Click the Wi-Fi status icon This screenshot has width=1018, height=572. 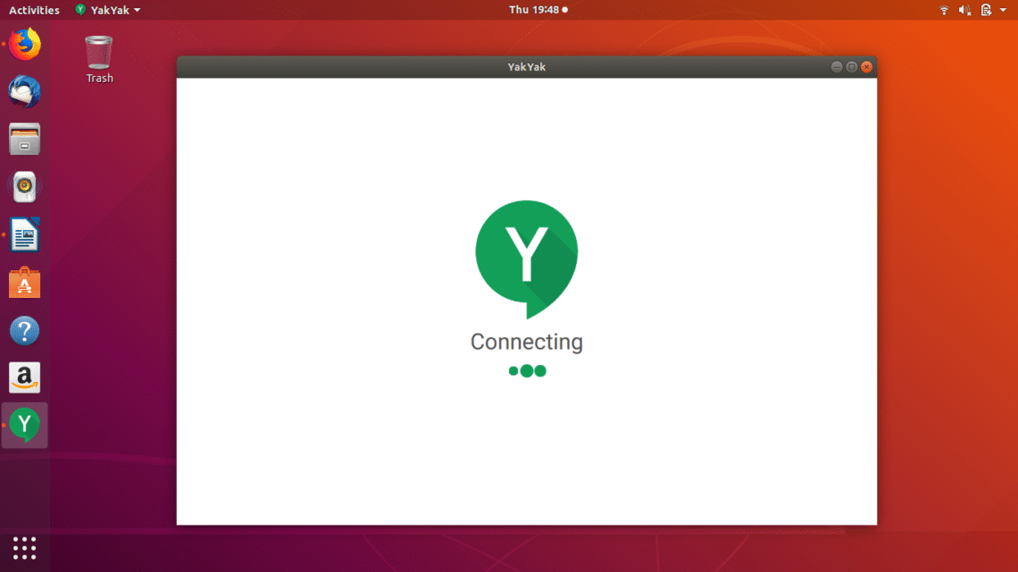pyautogui.click(x=944, y=10)
